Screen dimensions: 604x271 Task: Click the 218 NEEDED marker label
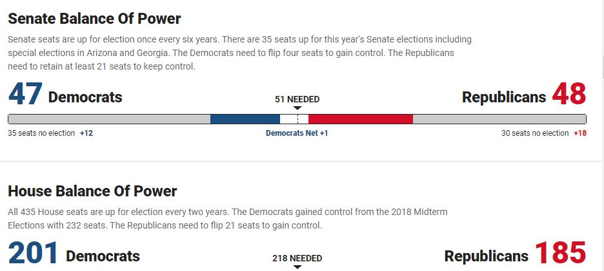297,258
